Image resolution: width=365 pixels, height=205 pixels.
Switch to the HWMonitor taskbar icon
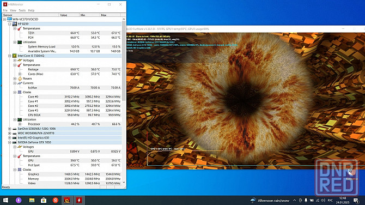pyautogui.click(x=79, y=200)
